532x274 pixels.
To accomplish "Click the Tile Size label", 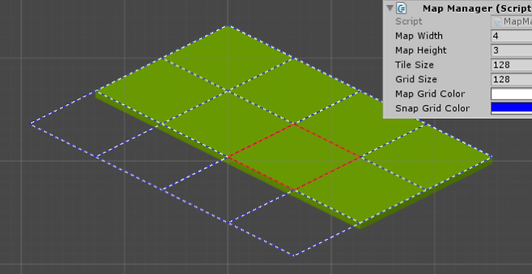I will [415, 65].
